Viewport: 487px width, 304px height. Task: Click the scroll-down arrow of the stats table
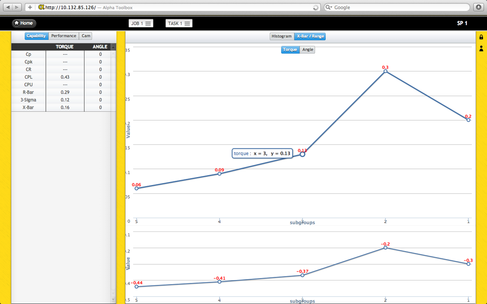click(113, 300)
